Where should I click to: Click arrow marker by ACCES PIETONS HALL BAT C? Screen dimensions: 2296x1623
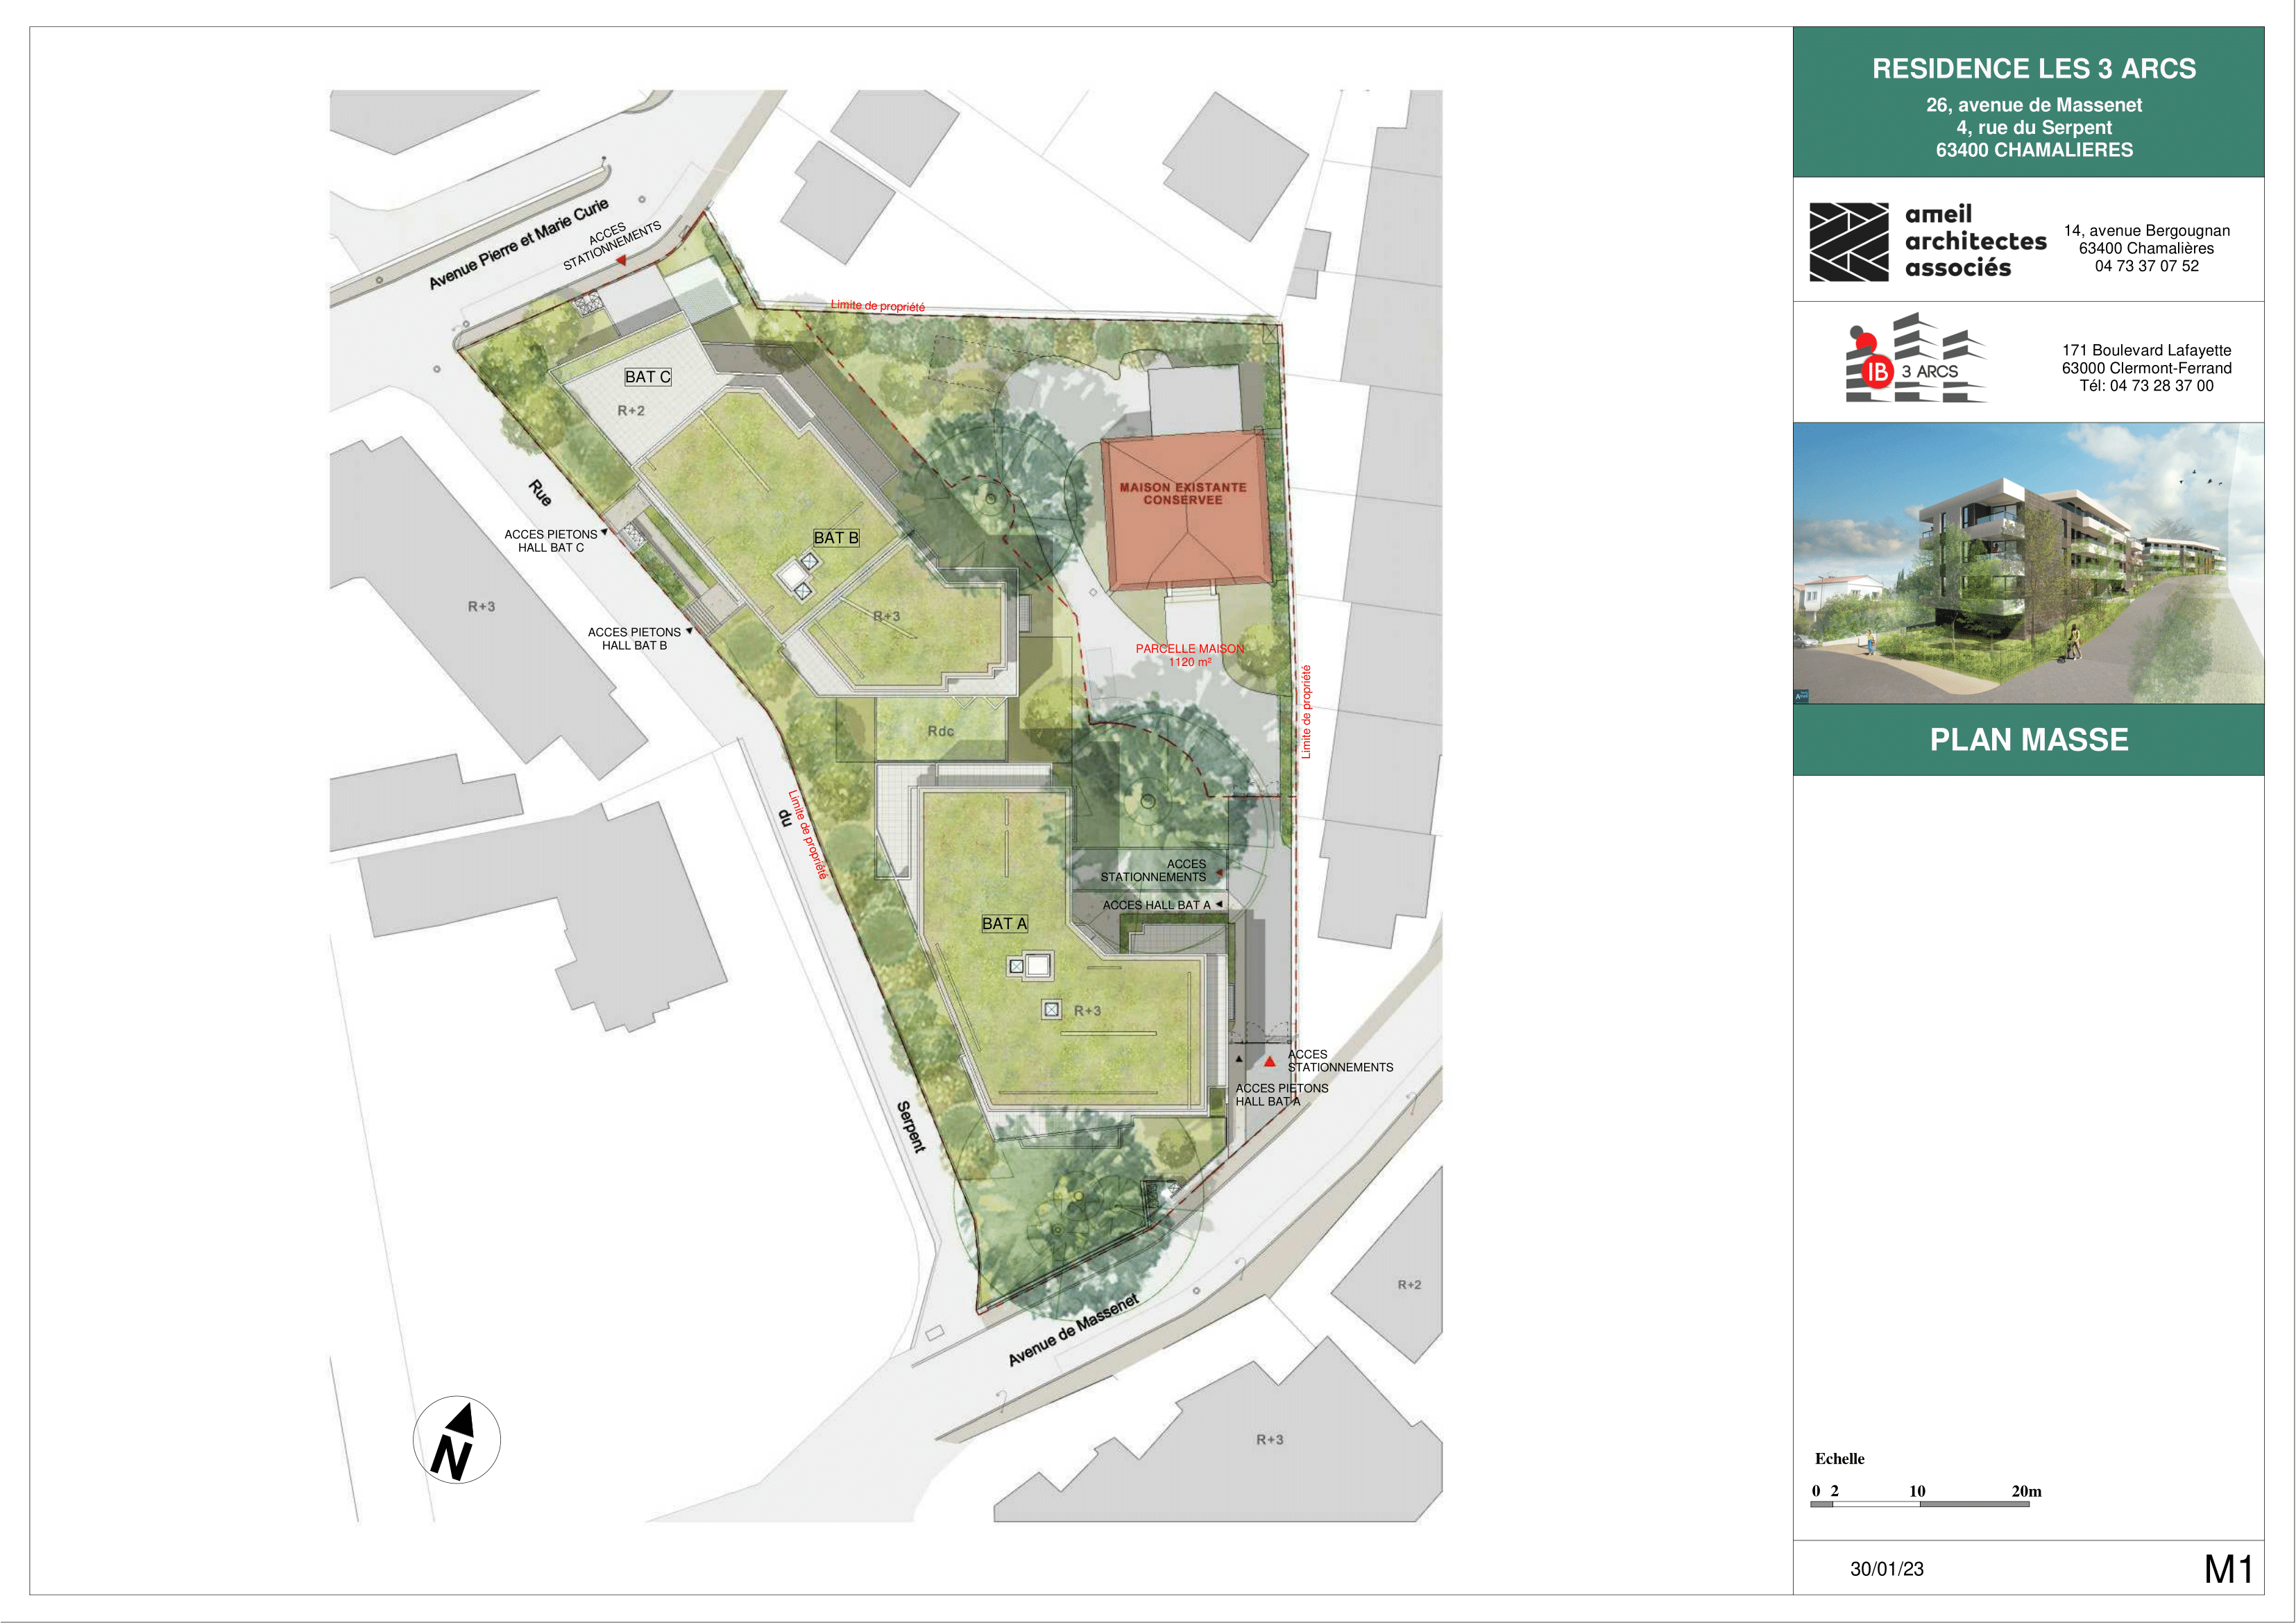604,532
